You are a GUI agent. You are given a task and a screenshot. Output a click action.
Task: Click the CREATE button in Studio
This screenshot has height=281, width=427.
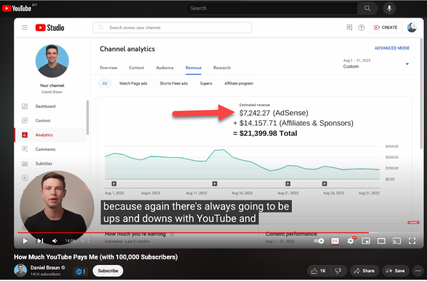[x=386, y=28]
